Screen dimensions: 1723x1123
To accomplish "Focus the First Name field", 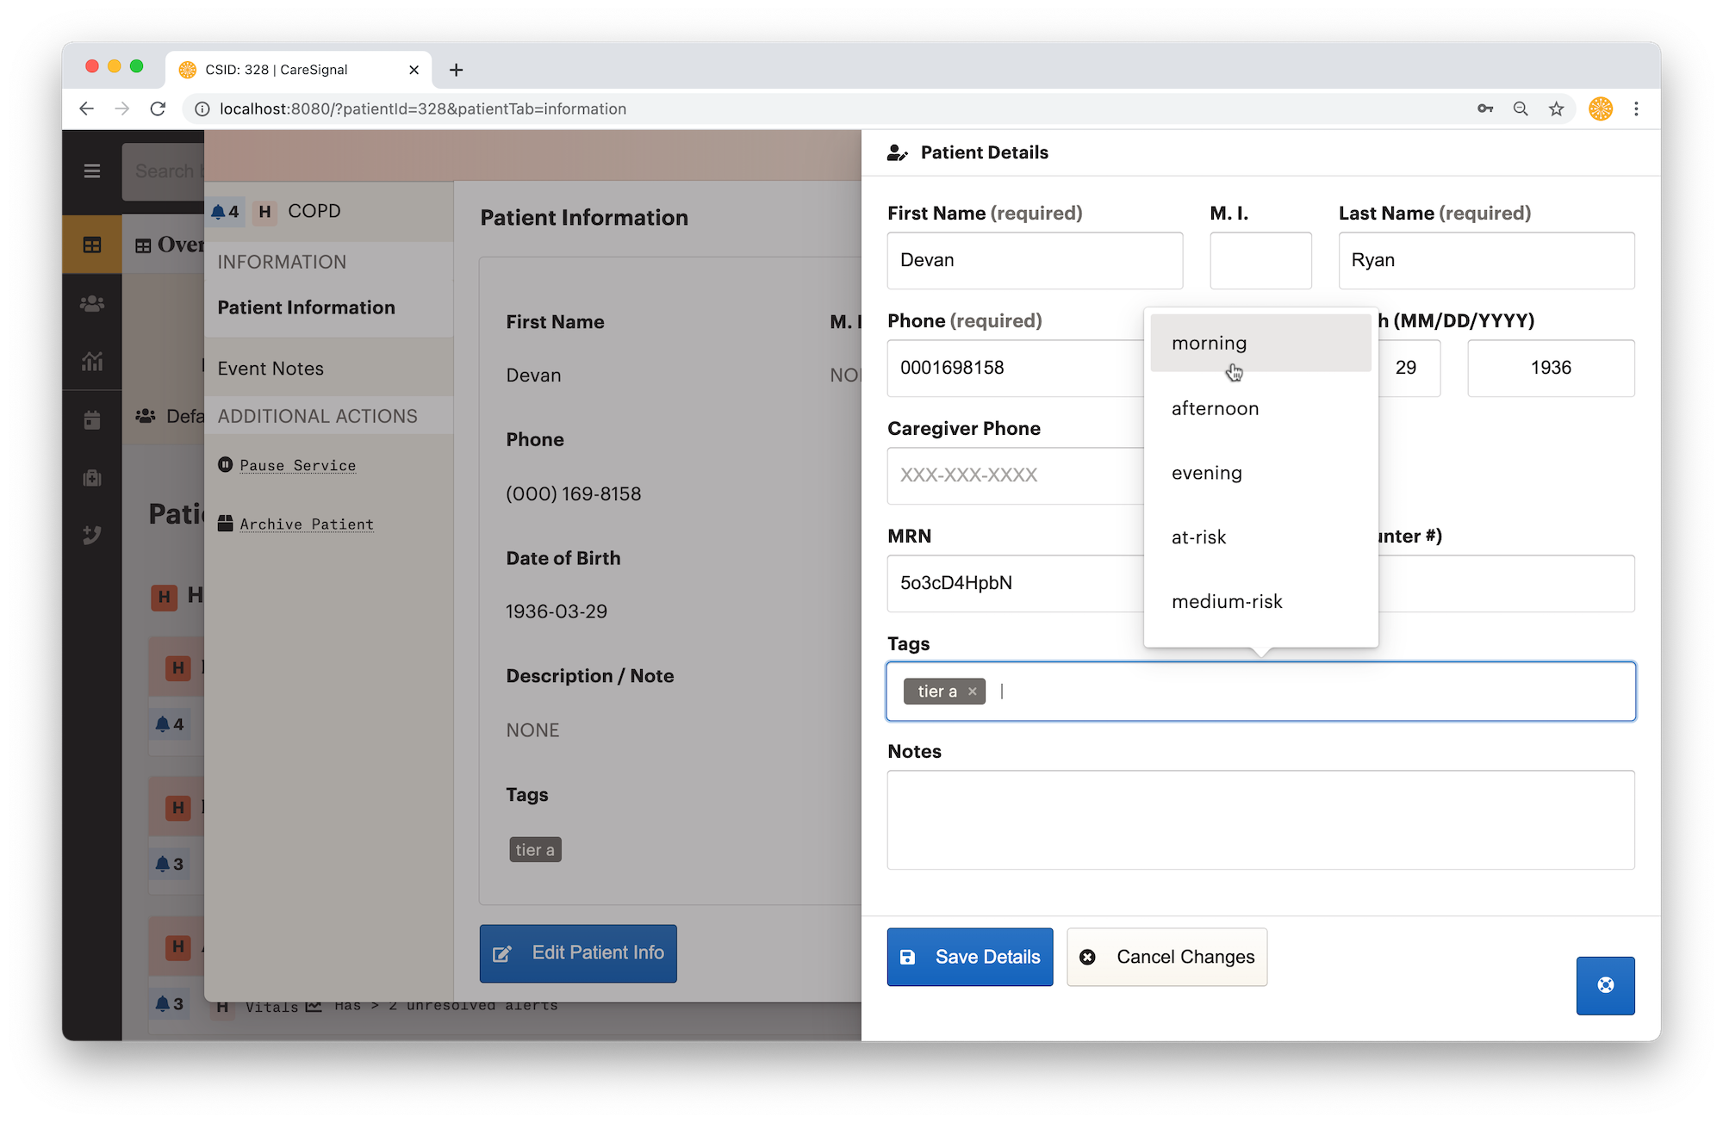I will 1035,260.
